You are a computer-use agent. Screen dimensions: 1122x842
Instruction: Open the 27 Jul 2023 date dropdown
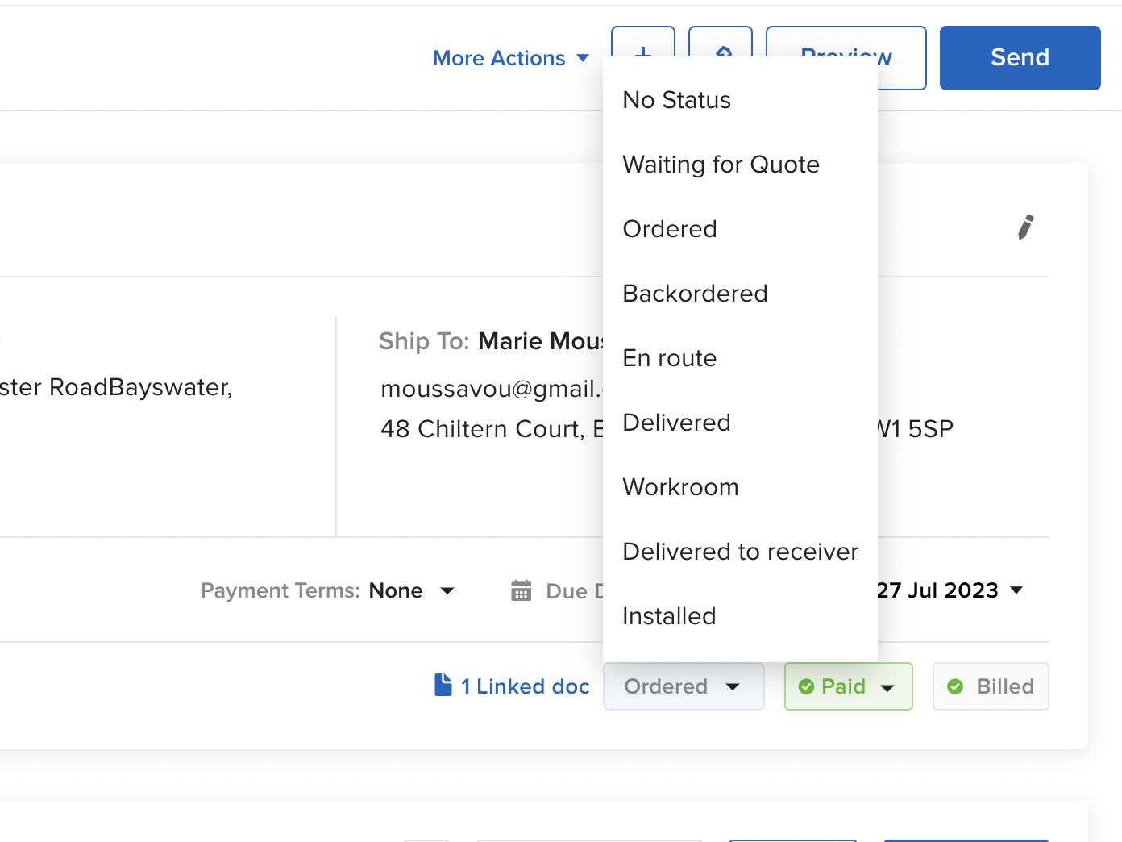pyautogui.click(x=1016, y=590)
